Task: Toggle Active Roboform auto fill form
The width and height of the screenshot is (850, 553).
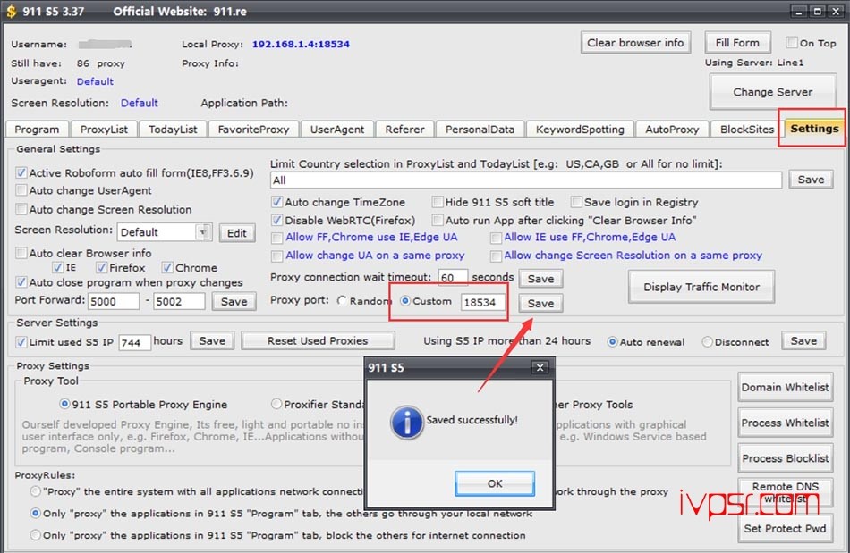Action: pyautogui.click(x=21, y=172)
